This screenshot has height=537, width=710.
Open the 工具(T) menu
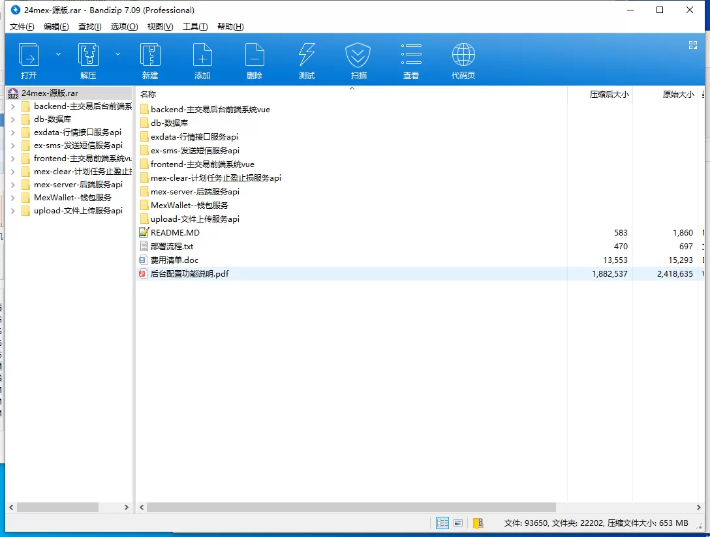(x=195, y=26)
